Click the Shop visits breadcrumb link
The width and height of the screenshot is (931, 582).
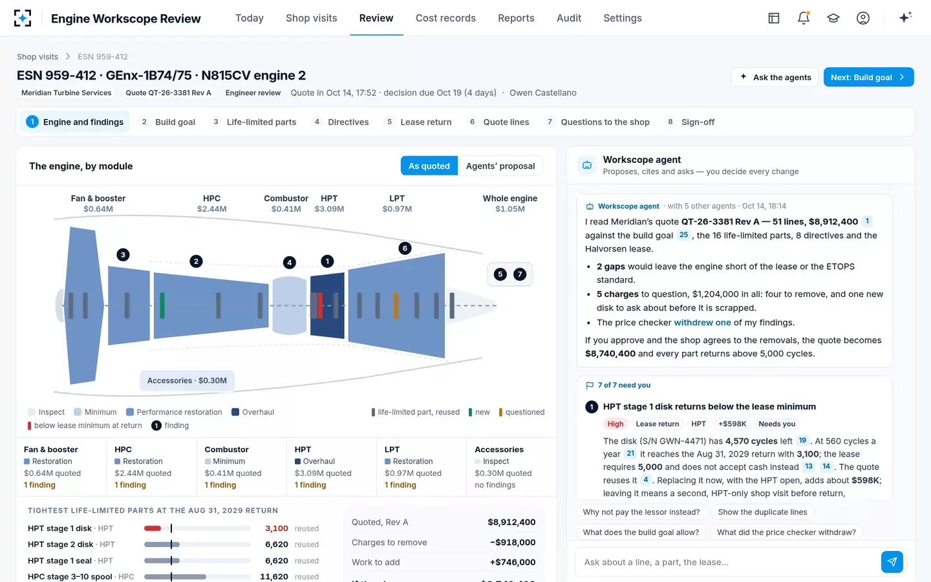37,57
